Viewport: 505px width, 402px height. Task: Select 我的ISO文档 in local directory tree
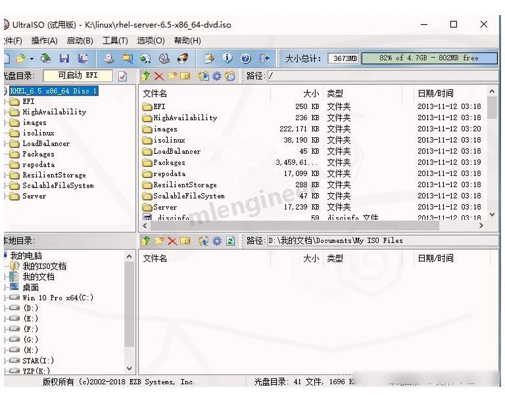click(44, 266)
